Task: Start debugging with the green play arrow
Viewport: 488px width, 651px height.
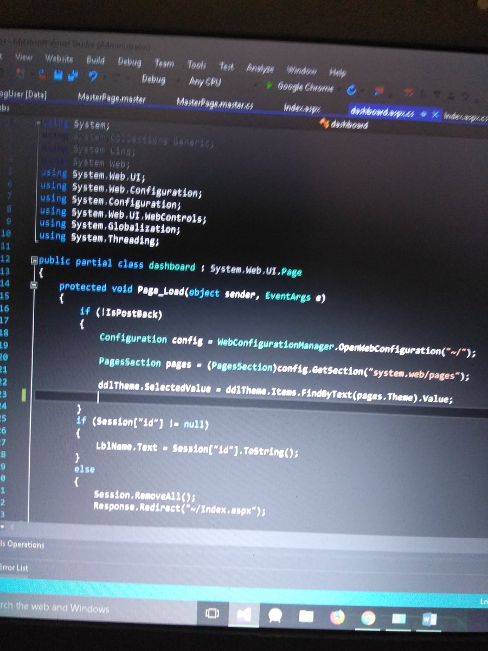Action: pos(269,86)
